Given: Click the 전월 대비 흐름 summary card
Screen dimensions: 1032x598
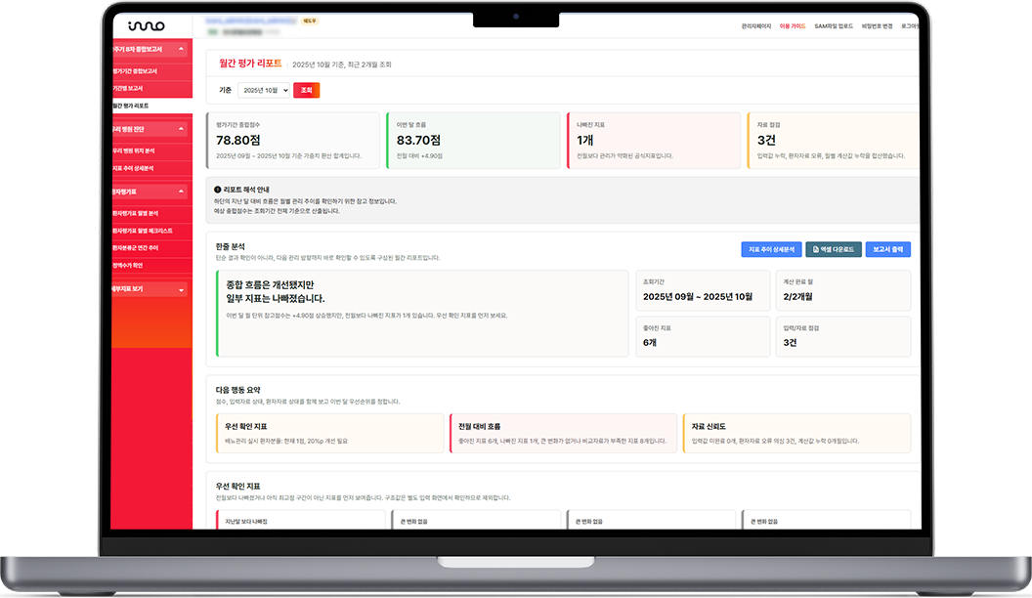Looking at the screenshot, I should click(563, 433).
